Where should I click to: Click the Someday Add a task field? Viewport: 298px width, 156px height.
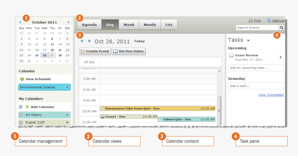[256, 86]
